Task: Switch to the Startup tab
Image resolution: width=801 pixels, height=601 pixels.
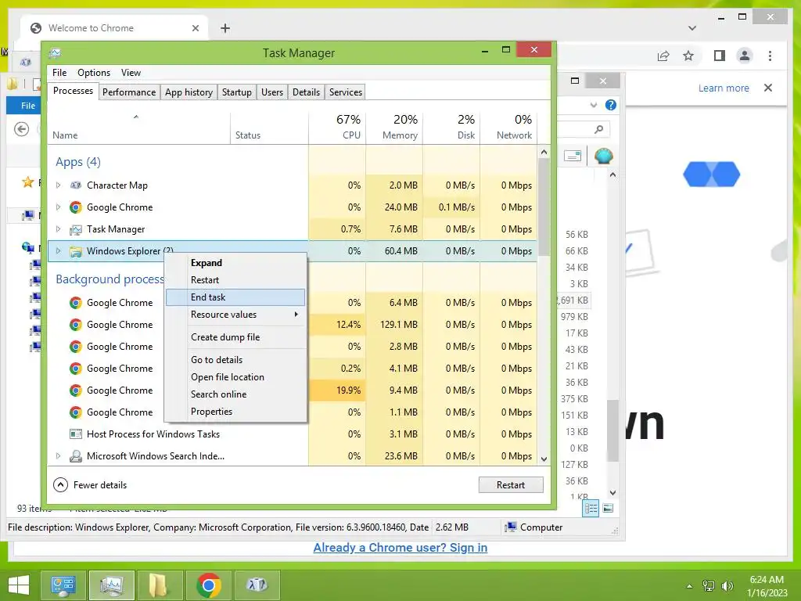Action: (x=236, y=92)
